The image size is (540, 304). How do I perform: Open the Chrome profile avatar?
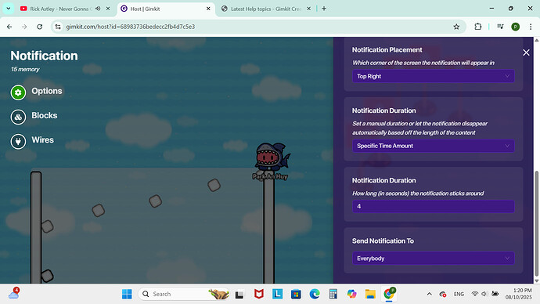point(516,27)
